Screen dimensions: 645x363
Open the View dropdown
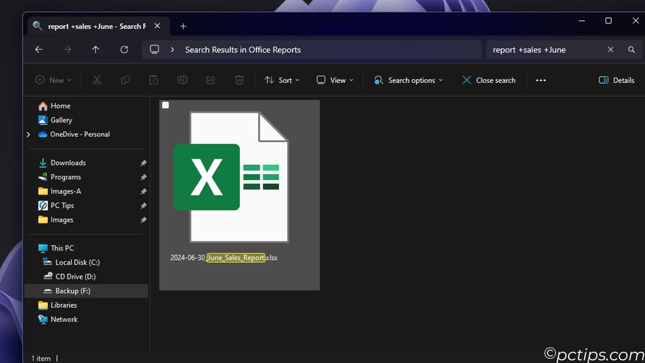[334, 80]
